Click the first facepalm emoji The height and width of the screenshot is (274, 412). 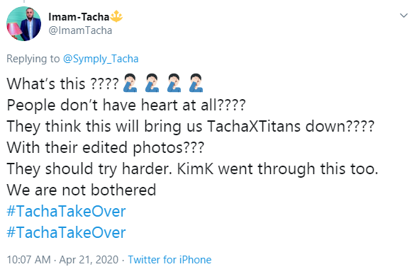[130, 84]
